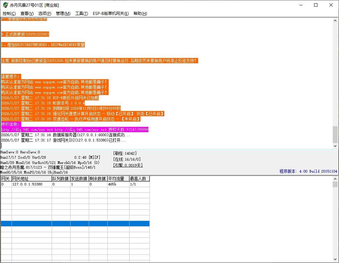The height and width of the screenshot is (263, 339).
Task: Show the 帮助(H) menu
Action: point(140,14)
